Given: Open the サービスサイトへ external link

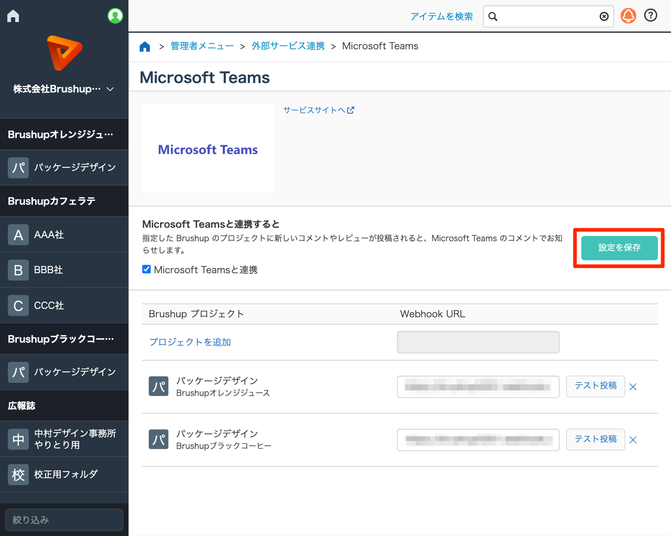Looking at the screenshot, I should (319, 110).
